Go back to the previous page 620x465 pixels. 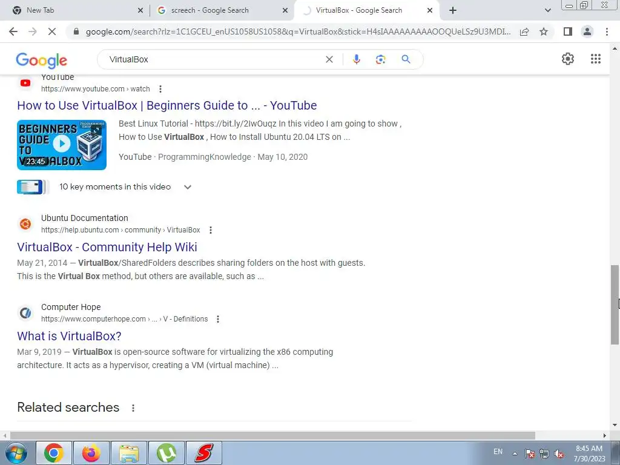[13, 31]
